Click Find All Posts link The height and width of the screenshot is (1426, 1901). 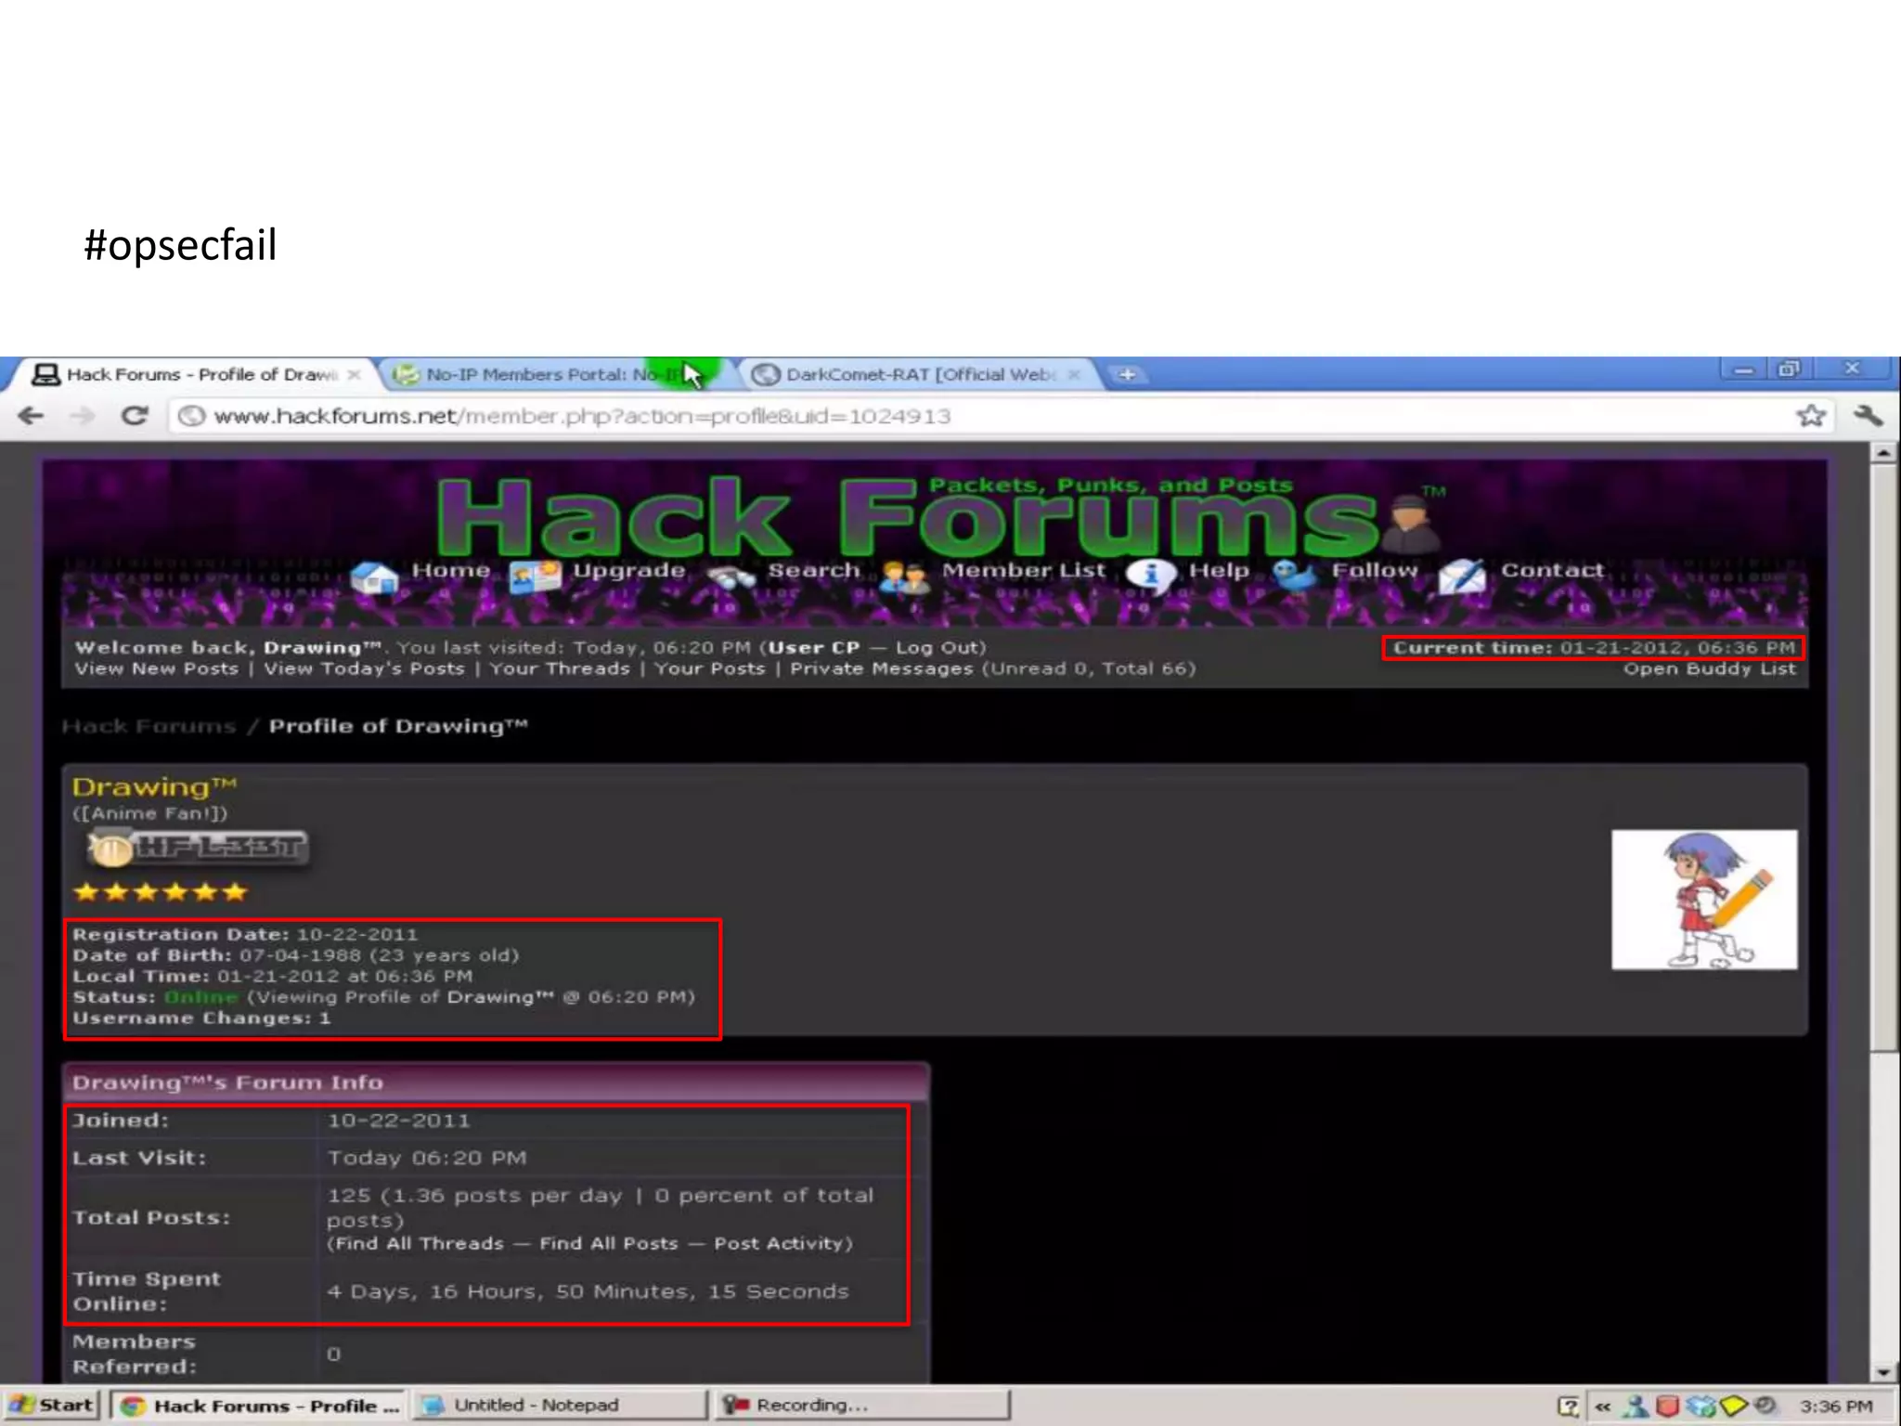[x=609, y=1244]
